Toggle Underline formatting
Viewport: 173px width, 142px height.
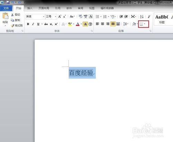pos(38,24)
